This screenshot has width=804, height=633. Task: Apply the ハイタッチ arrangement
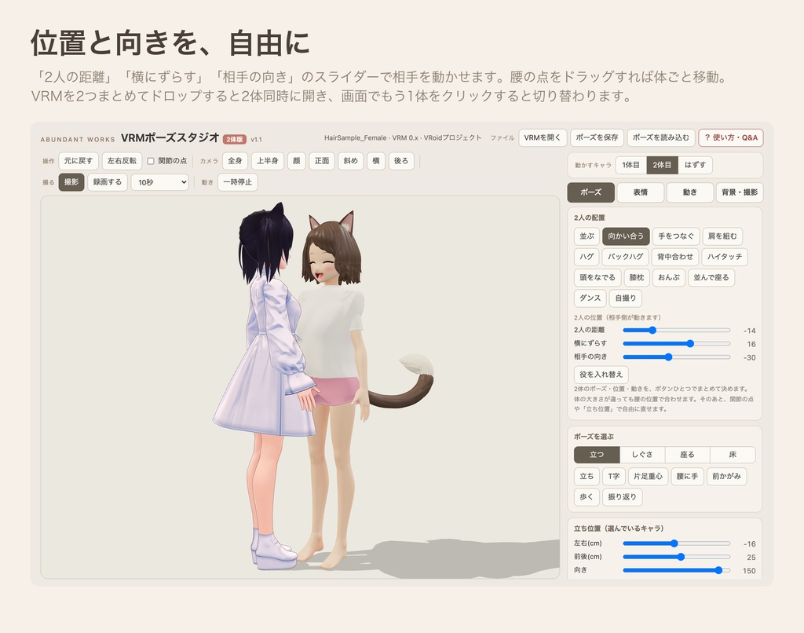point(725,257)
